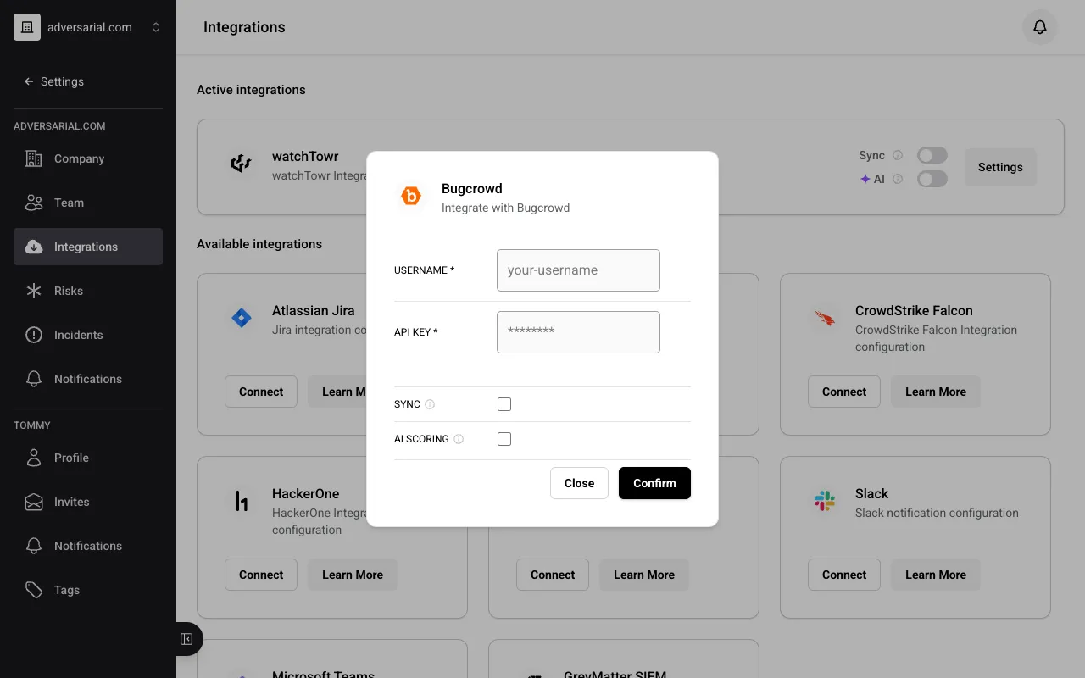
Task: Click the CrowdStrike Falcon logo
Action: point(825,319)
